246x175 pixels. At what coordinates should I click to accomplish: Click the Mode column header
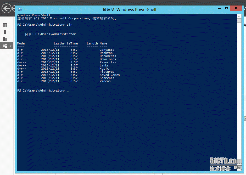[21, 43]
